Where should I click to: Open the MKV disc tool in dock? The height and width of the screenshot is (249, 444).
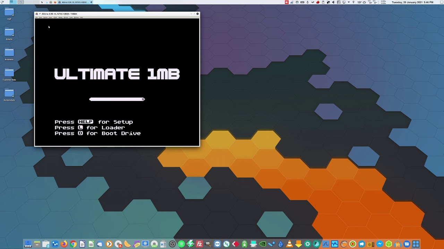[154, 244]
